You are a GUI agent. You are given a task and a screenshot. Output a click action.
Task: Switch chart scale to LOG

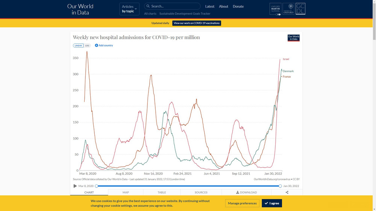click(x=87, y=45)
